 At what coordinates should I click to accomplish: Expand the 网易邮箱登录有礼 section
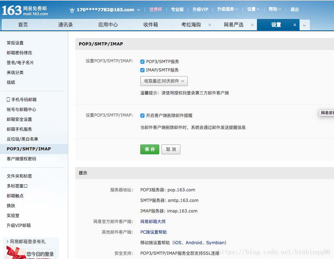tap(26, 241)
